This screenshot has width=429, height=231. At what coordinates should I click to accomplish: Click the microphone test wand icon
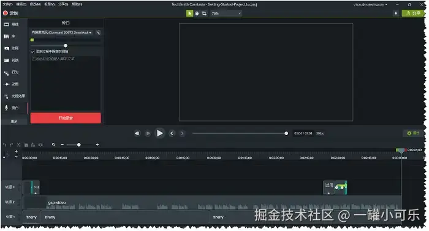coord(98,32)
